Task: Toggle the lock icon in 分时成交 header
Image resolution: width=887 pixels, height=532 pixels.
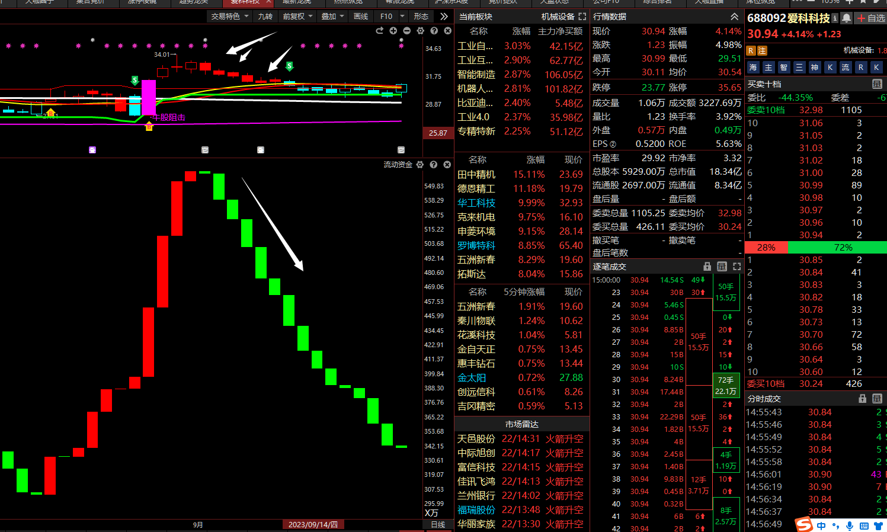Action: 863,399
